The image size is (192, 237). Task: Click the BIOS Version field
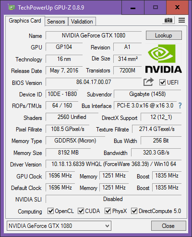coord(94,82)
